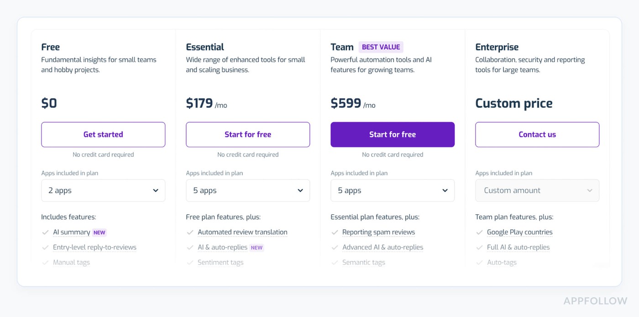This screenshot has height=317, width=639.
Task: Expand the 5 apps selector under Essential
Action: (248, 190)
